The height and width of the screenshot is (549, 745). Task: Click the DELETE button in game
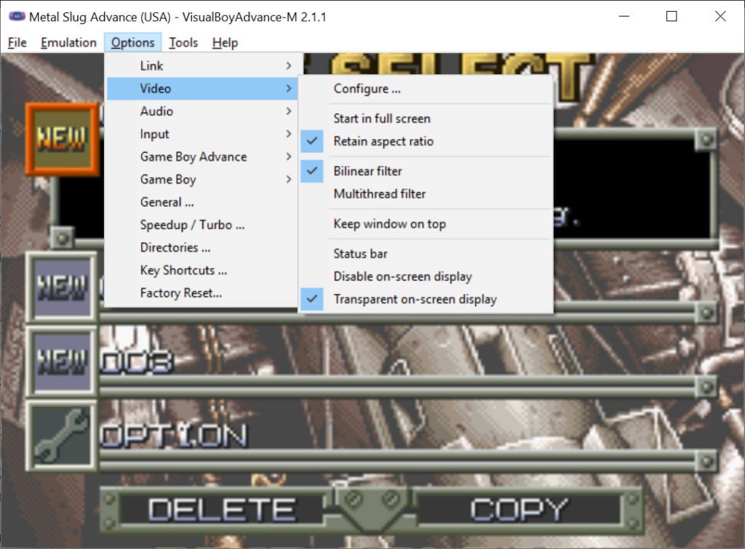(x=222, y=509)
